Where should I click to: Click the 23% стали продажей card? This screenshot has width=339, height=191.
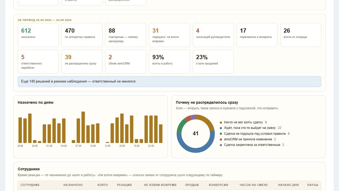(213, 62)
